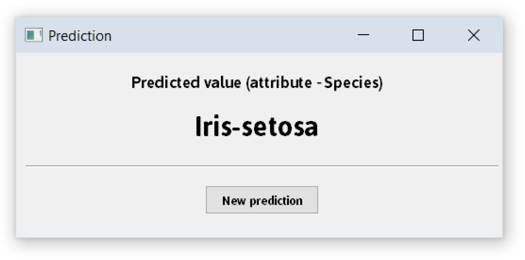The width and height of the screenshot is (525, 260).
Task: Click the New prediction button
Action: point(262,200)
